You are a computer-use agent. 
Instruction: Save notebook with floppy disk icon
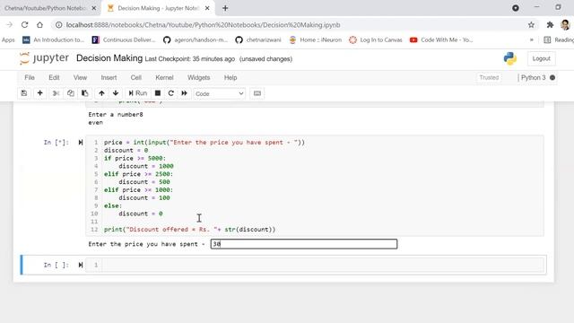tap(24, 93)
